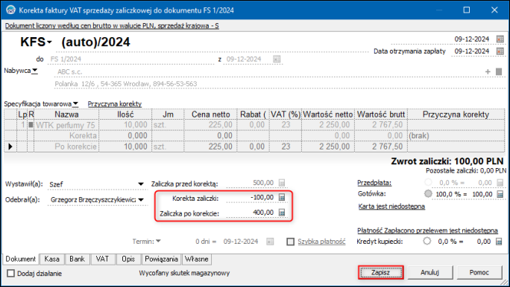
Task: Open calendar next to FS 1/2024 date
Action: tap(277, 59)
